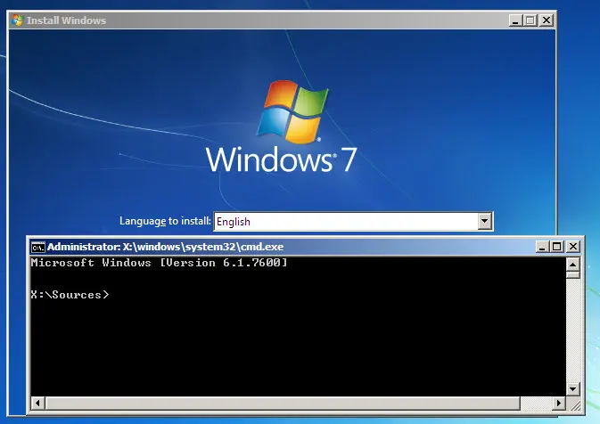Focus the X:\Sources> command prompt line

point(71,294)
